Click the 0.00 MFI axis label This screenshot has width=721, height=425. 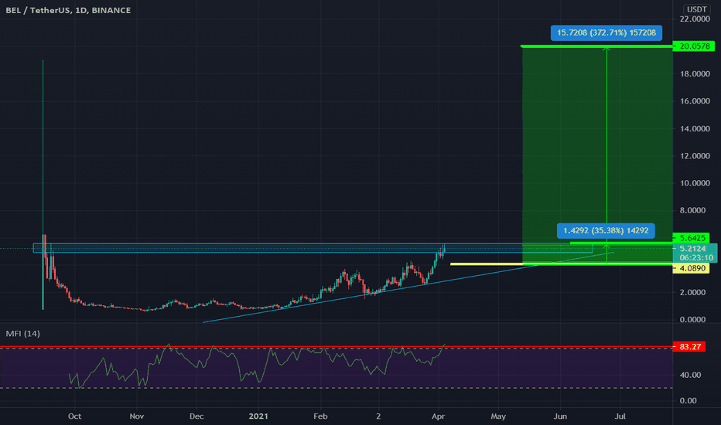pos(688,400)
